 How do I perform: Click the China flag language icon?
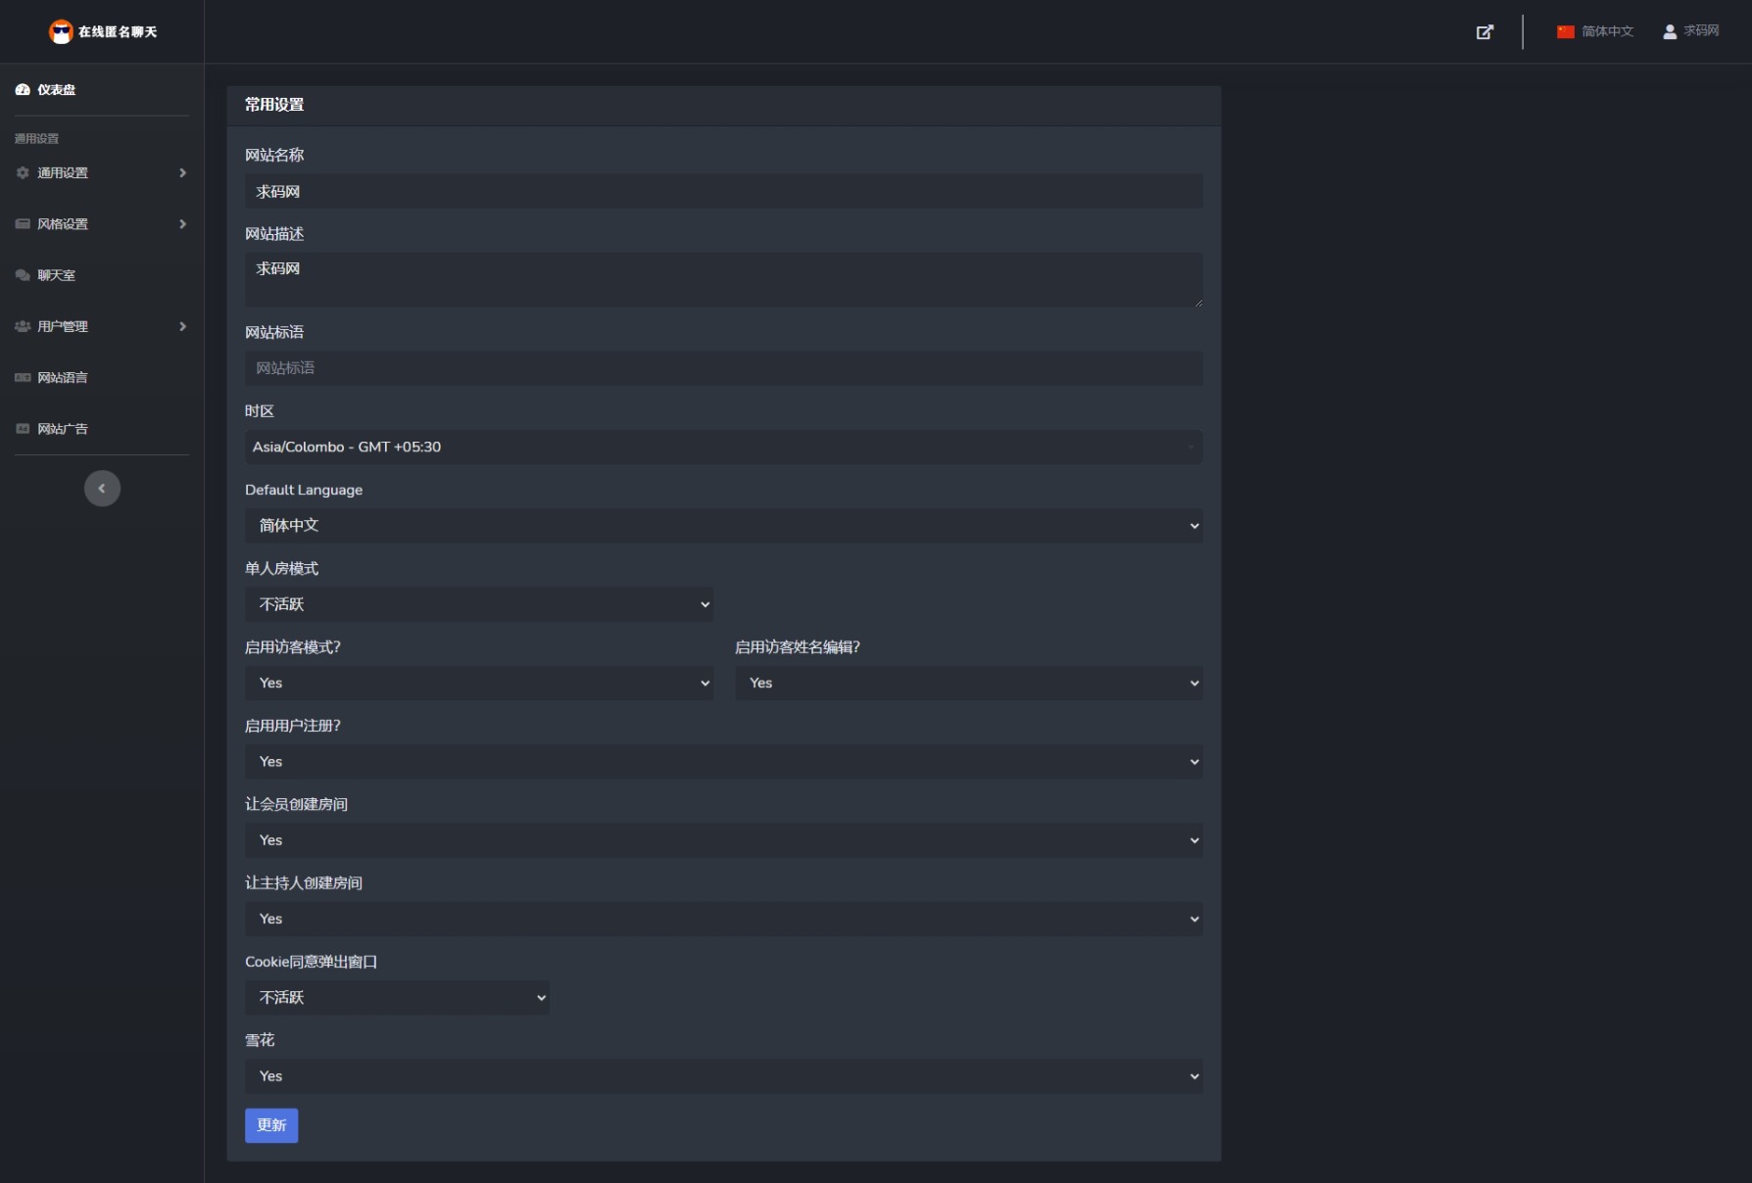1565,32
